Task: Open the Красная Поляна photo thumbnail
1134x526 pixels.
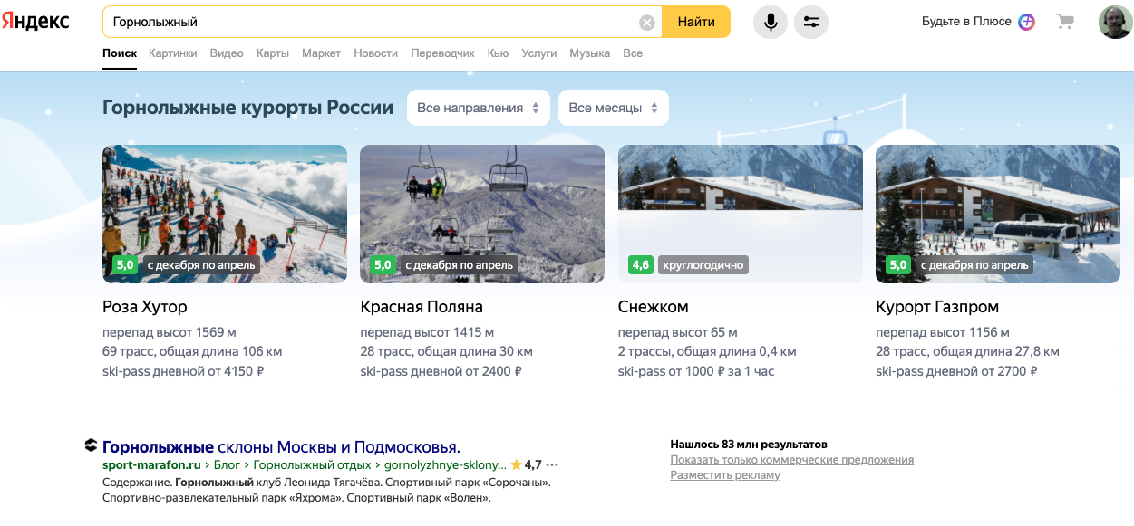Action: (482, 214)
